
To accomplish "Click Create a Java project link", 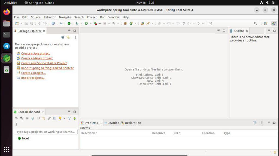I will pyautogui.click(x=35, y=53).
